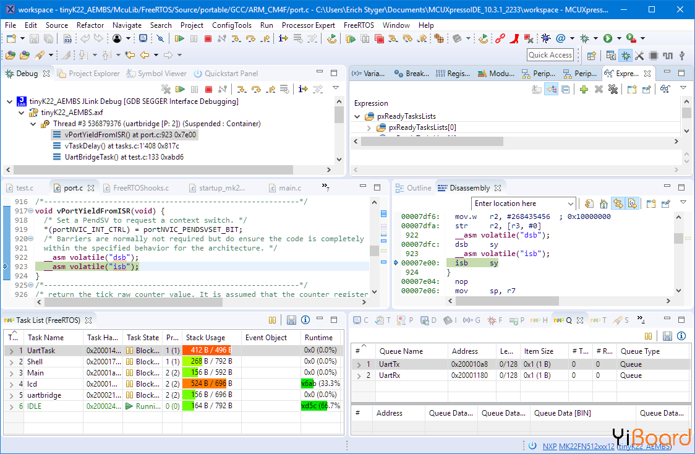Open the FreeRTOS menu

click(359, 25)
